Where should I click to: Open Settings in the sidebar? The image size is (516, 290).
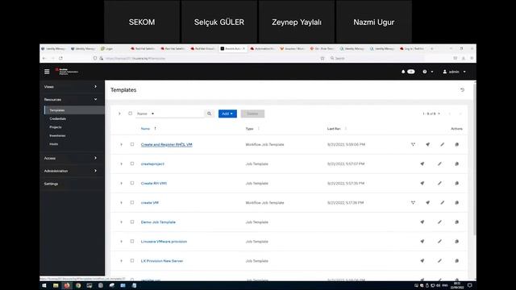(51, 184)
